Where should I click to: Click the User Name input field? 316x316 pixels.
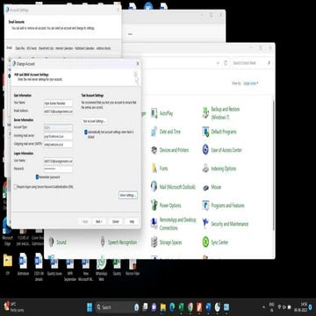pyautogui.click(x=58, y=161)
